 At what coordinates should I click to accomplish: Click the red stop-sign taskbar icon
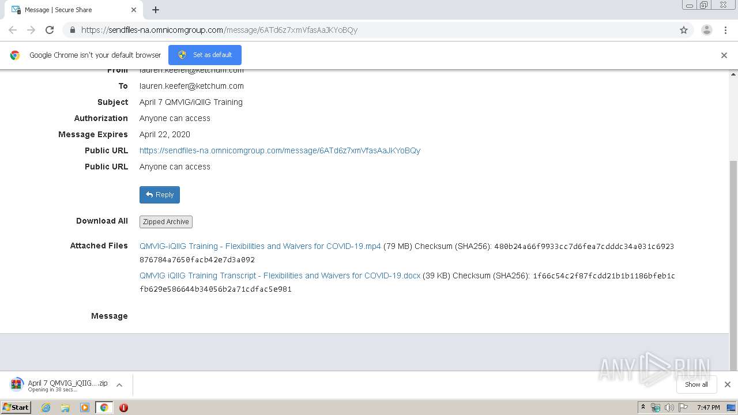coord(123,408)
